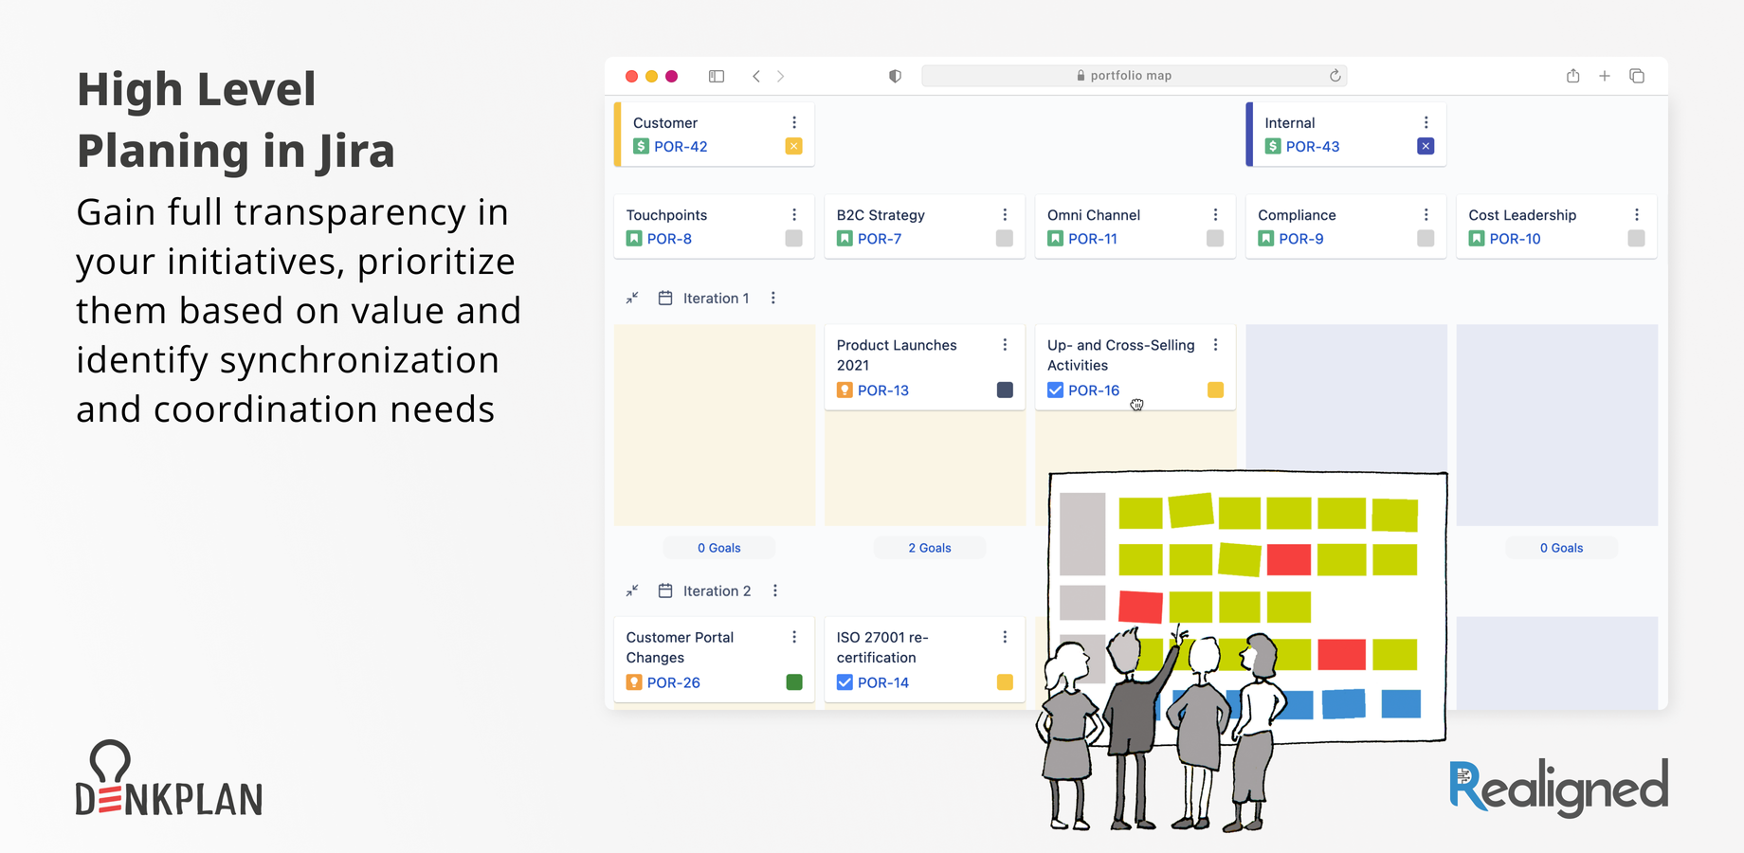The width and height of the screenshot is (1744, 853).
Task: Click the gray swatch on Touchpoints card
Action: tap(794, 239)
